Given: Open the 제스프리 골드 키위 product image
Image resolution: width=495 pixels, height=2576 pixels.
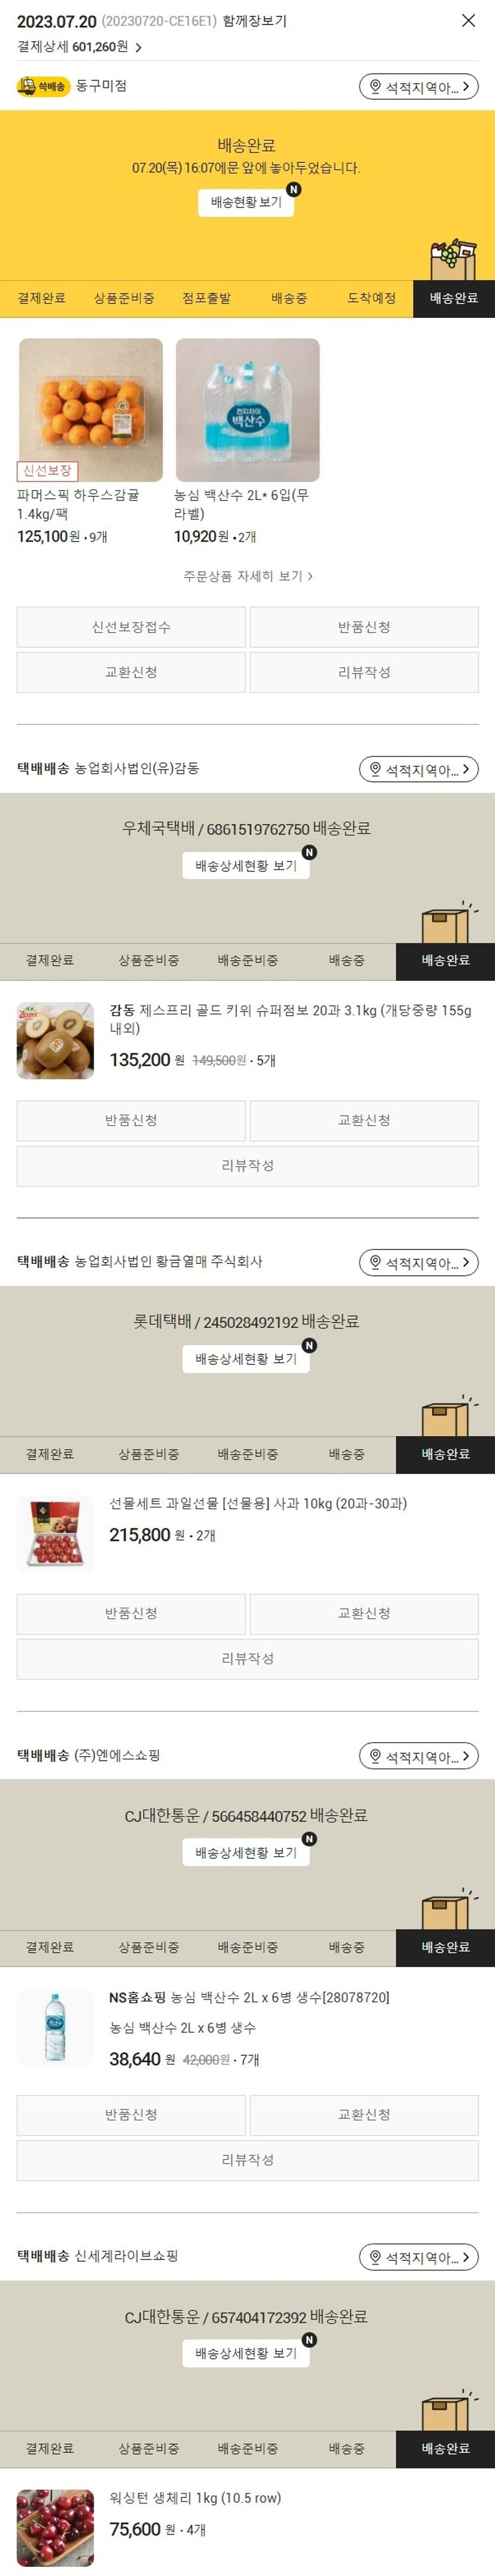Looking at the screenshot, I should [x=56, y=1040].
